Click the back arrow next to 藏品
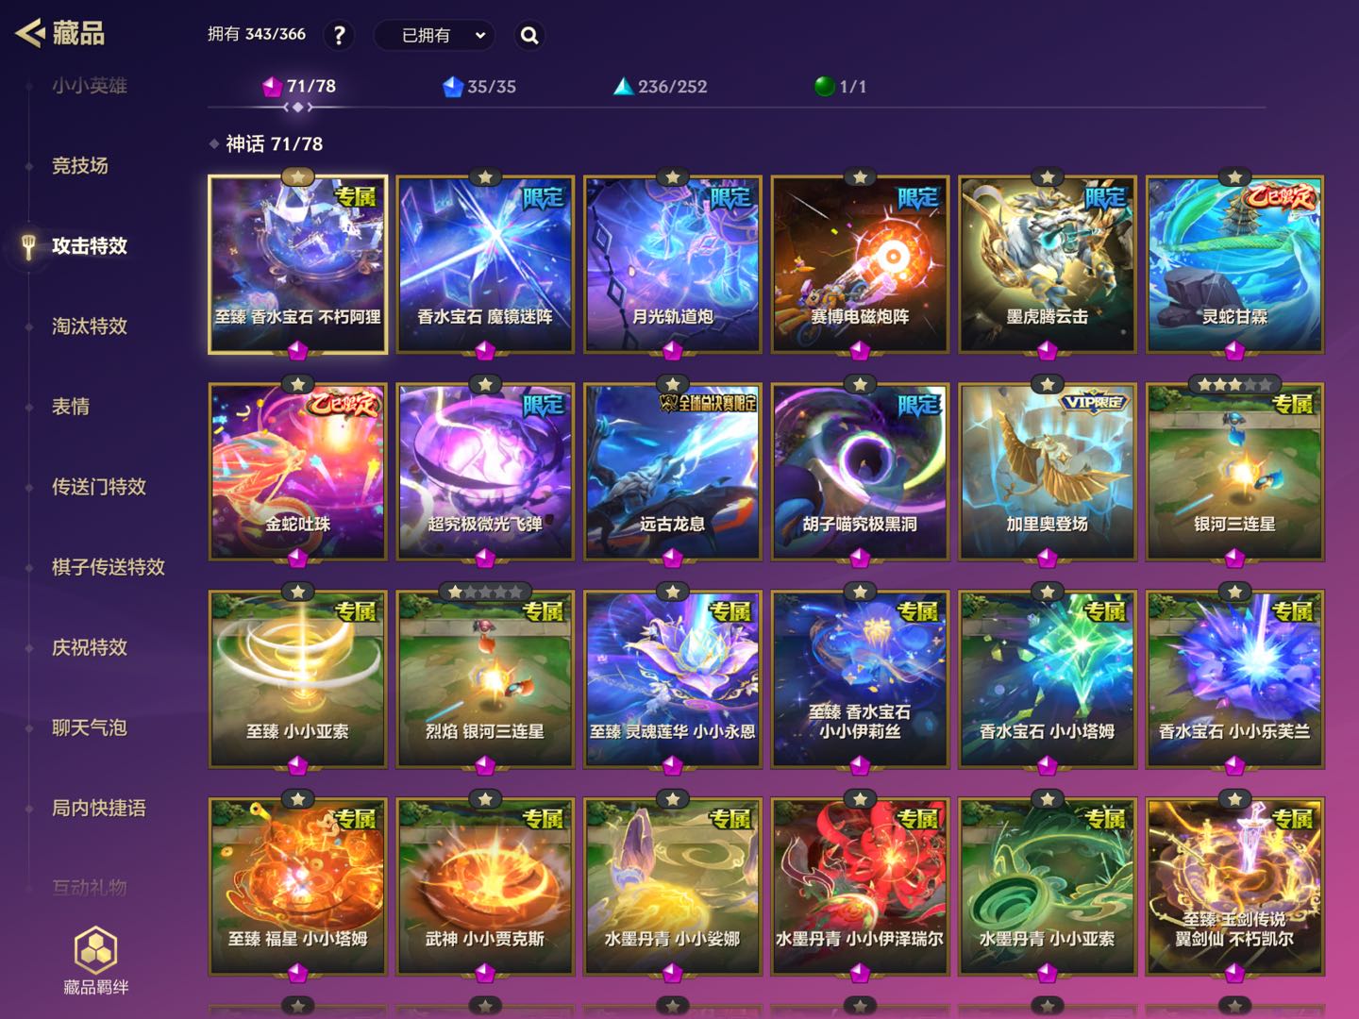Viewport: 1359px width, 1019px height. 30,34
